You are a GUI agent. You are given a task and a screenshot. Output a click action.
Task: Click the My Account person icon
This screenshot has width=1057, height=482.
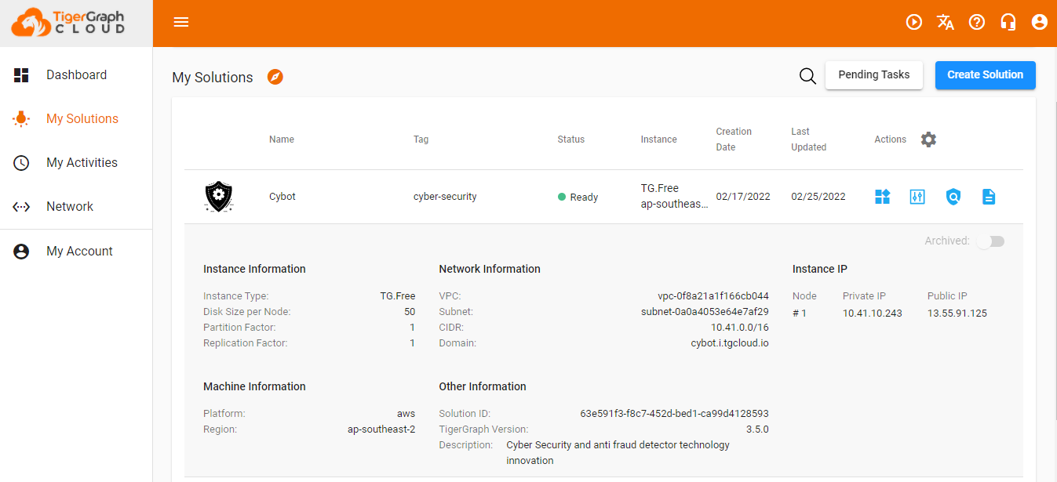(21, 252)
